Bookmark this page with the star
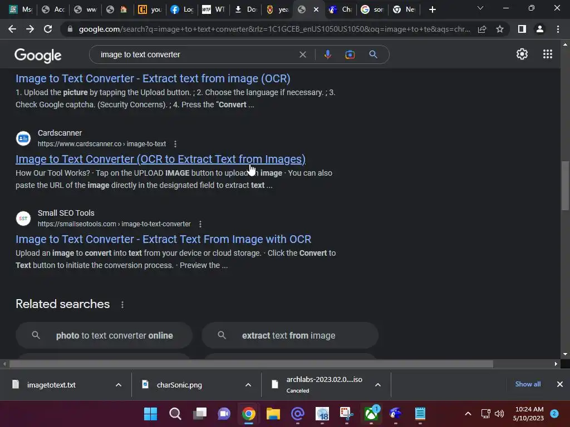This screenshot has height=427, width=570. click(500, 29)
